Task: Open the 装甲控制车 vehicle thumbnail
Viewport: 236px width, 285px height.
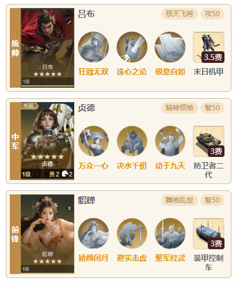Action: pos(208,234)
